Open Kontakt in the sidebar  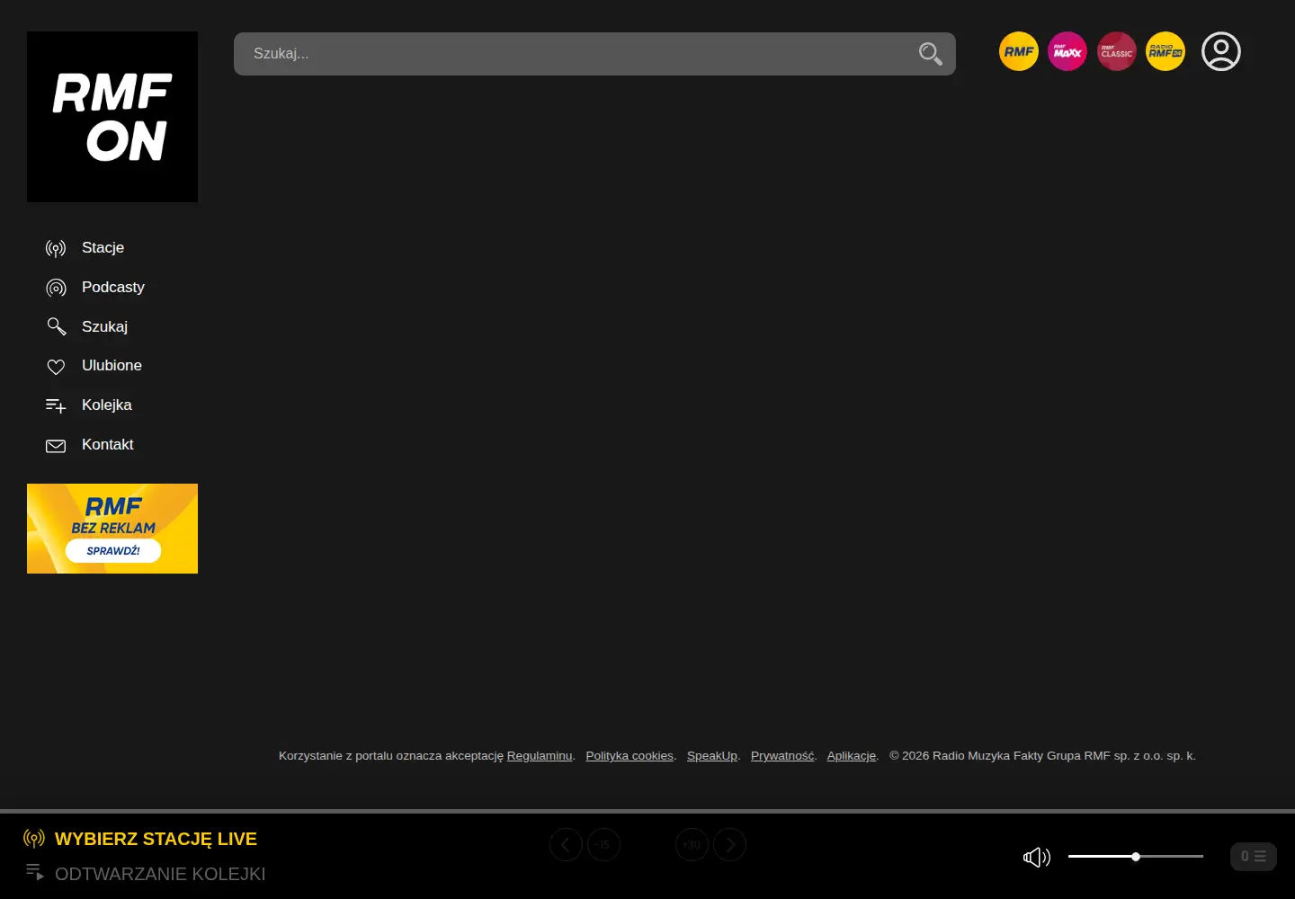90,445
